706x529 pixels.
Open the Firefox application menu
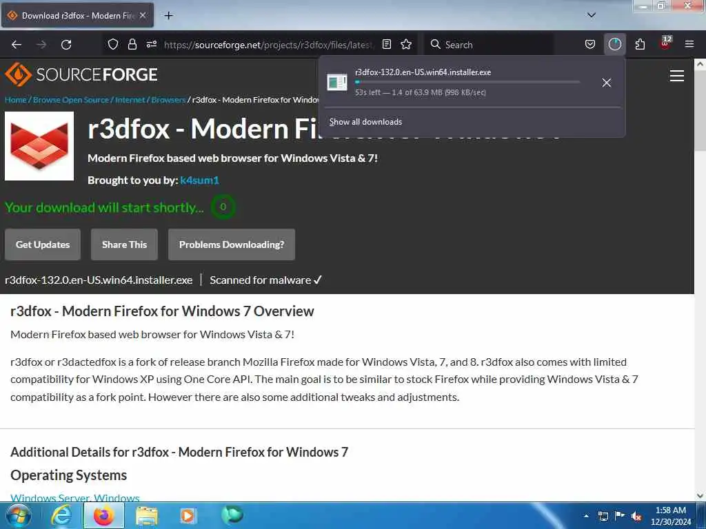point(689,44)
